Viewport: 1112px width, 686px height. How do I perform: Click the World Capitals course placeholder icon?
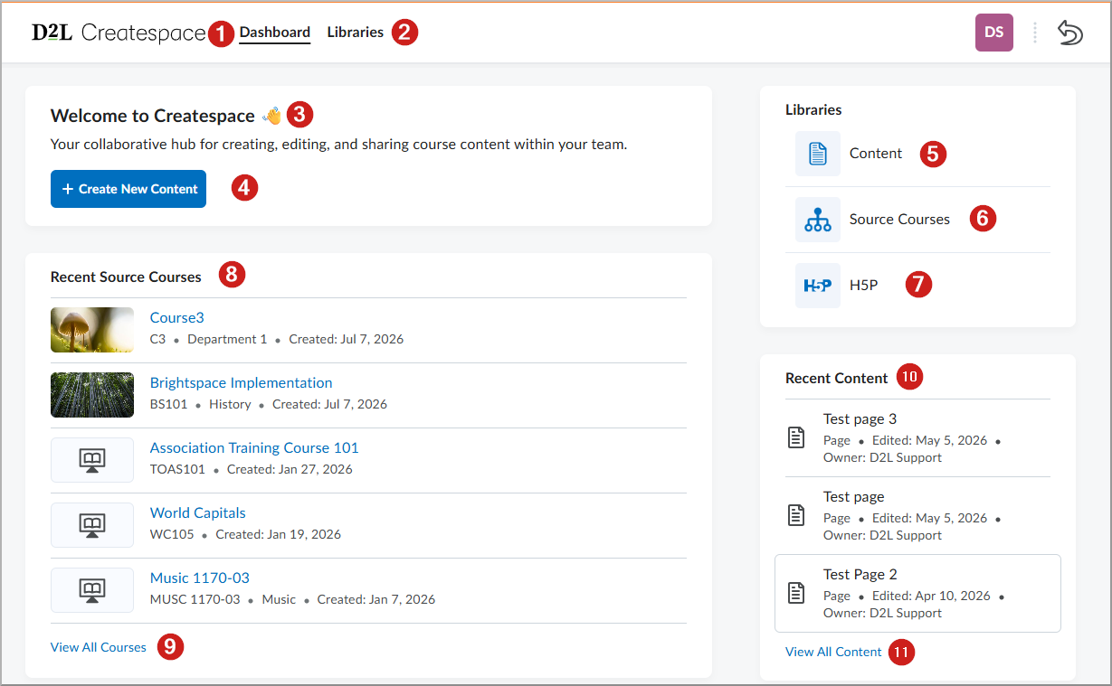point(92,525)
